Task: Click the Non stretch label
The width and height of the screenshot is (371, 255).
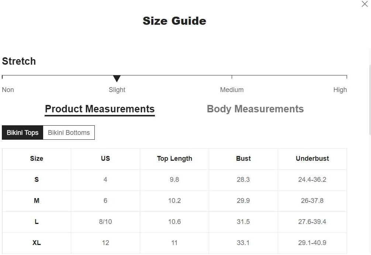Action: 8,90
